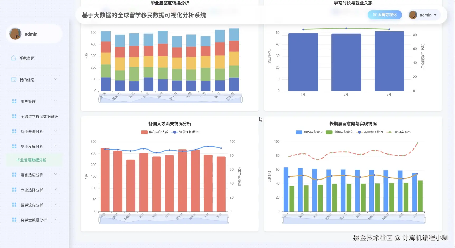Select the 留学流向分析 icon

coord(14,205)
